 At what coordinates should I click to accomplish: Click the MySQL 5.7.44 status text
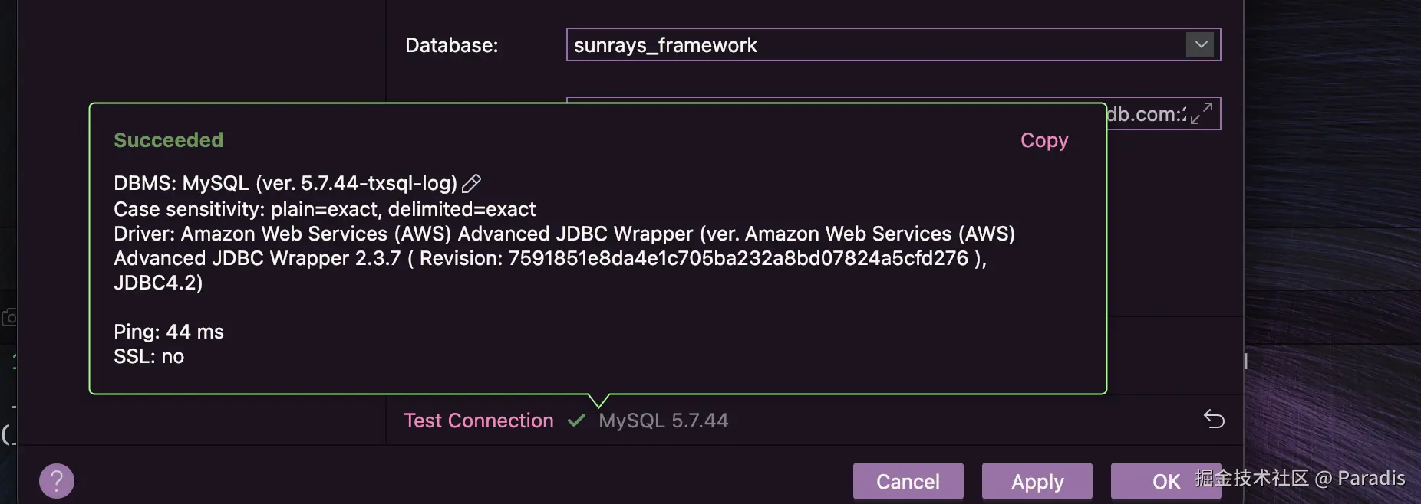pos(663,421)
